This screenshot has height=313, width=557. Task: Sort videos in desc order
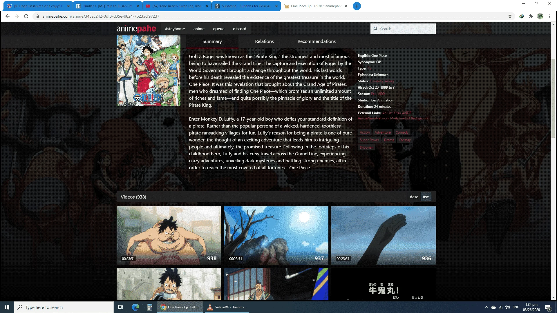click(414, 197)
